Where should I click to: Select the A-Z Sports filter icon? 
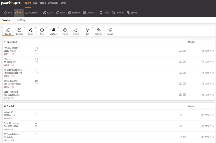pyautogui.click(x=110, y=31)
